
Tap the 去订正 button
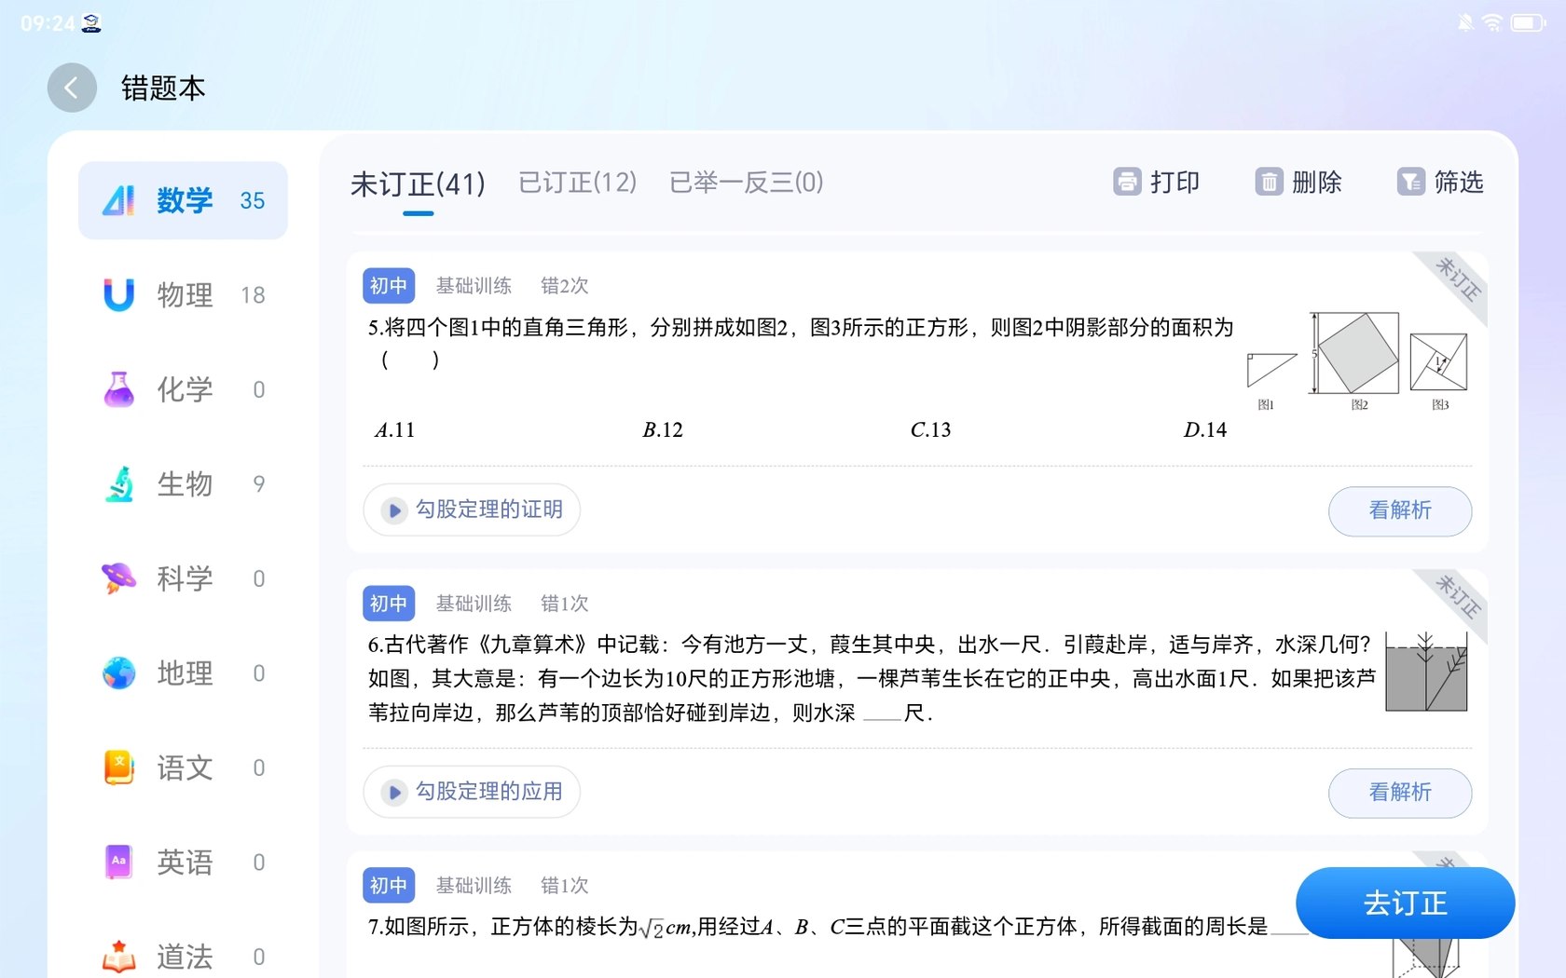coord(1405,903)
